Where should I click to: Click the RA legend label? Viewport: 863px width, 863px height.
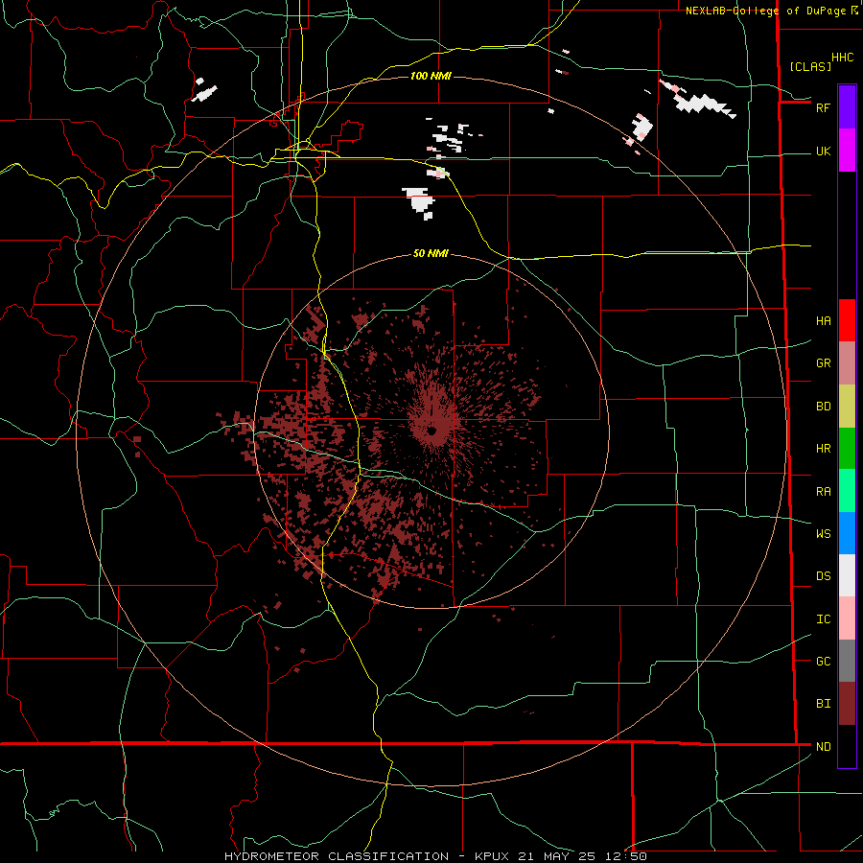[x=823, y=492]
